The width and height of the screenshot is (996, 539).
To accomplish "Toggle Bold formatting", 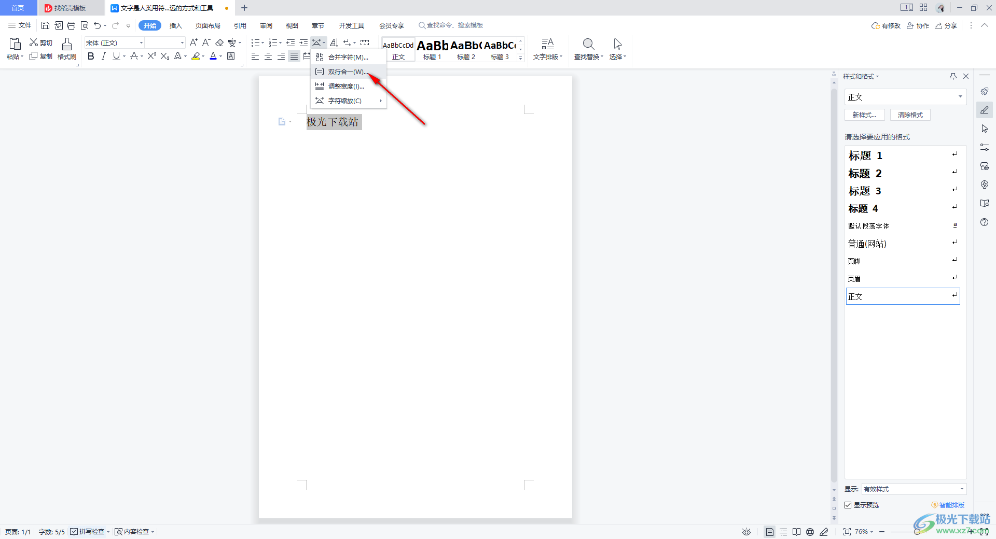I will coord(91,56).
